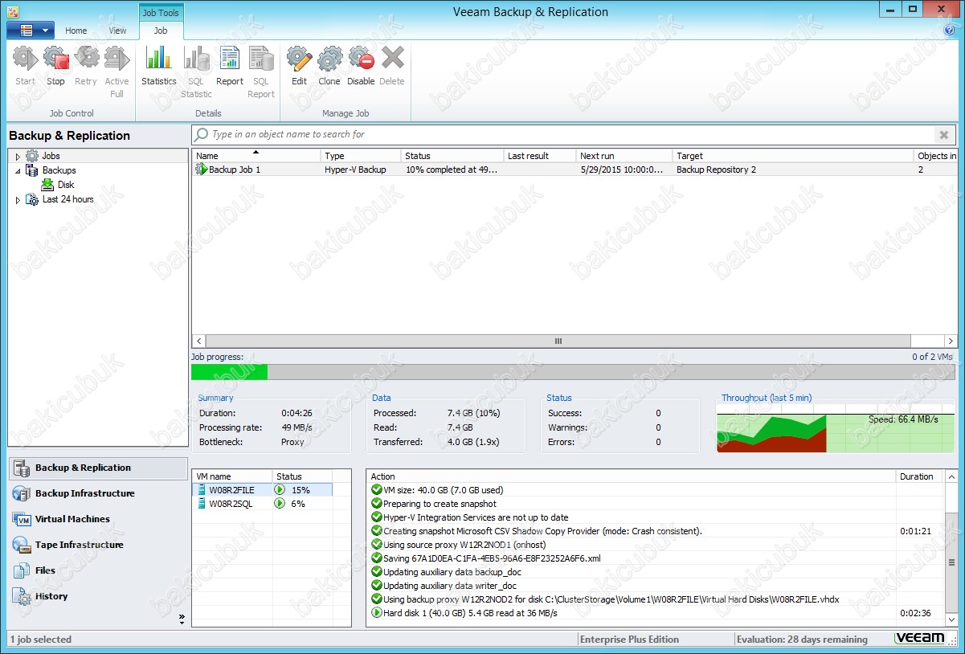The image size is (965, 654).
Task: Select the Backup Job 1 row
Action: pyautogui.click(x=575, y=170)
